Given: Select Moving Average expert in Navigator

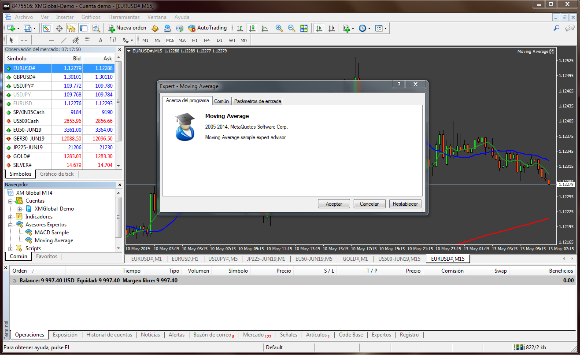Looking at the screenshot, I should click(x=54, y=240).
